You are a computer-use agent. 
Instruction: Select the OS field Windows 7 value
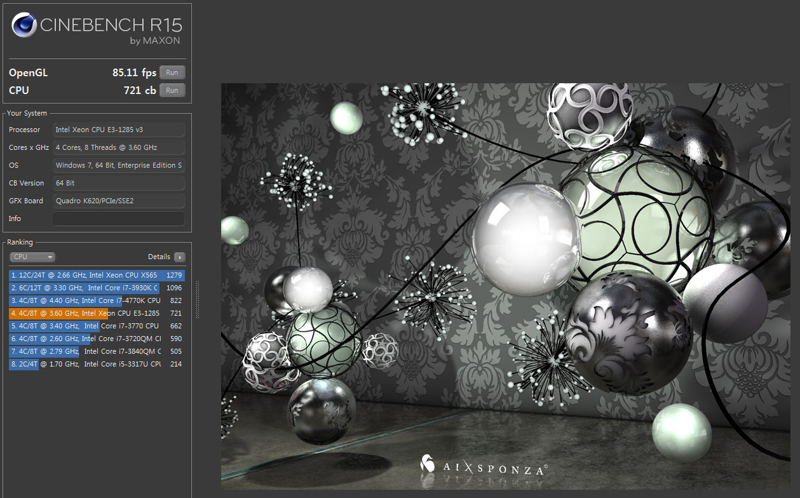pyautogui.click(x=119, y=165)
